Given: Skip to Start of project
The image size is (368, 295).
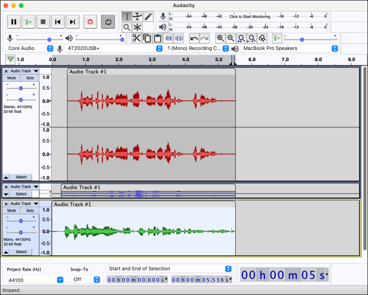Looking at the screenshot, I should (x=58, y=22).
